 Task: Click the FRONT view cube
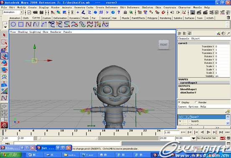[163, 45]
